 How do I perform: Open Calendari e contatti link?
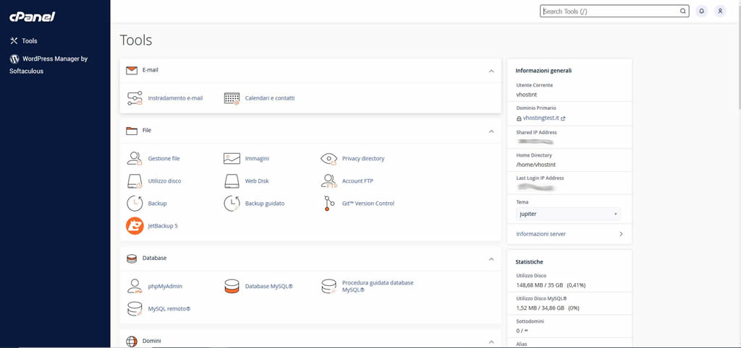(x=269, y=98)
